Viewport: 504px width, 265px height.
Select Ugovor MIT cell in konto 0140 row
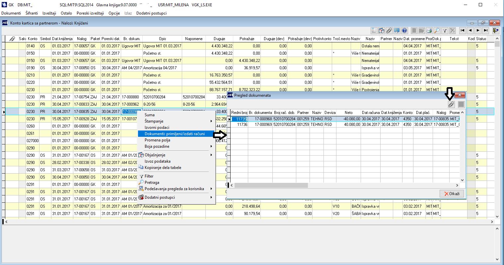coord(131,46)
